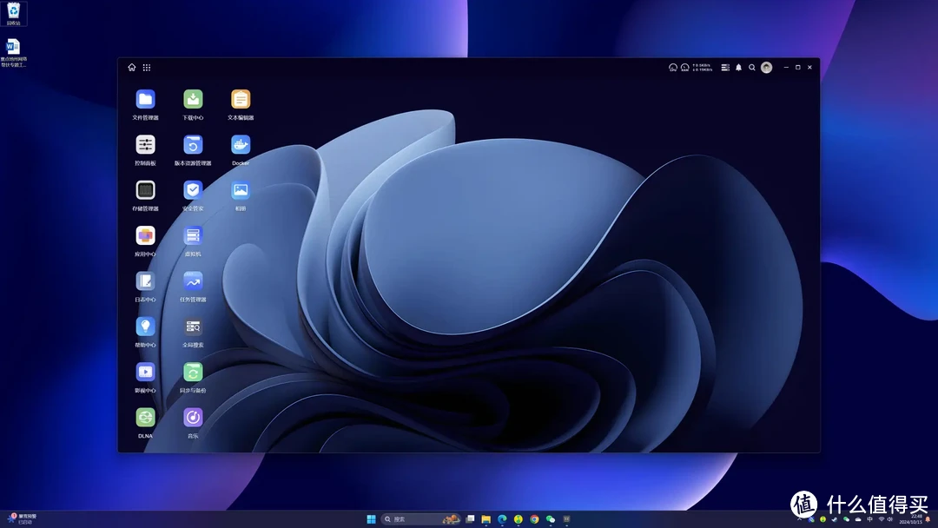Click the Home button in the title bar
This screenshot has height=528, width=938.
131,67
